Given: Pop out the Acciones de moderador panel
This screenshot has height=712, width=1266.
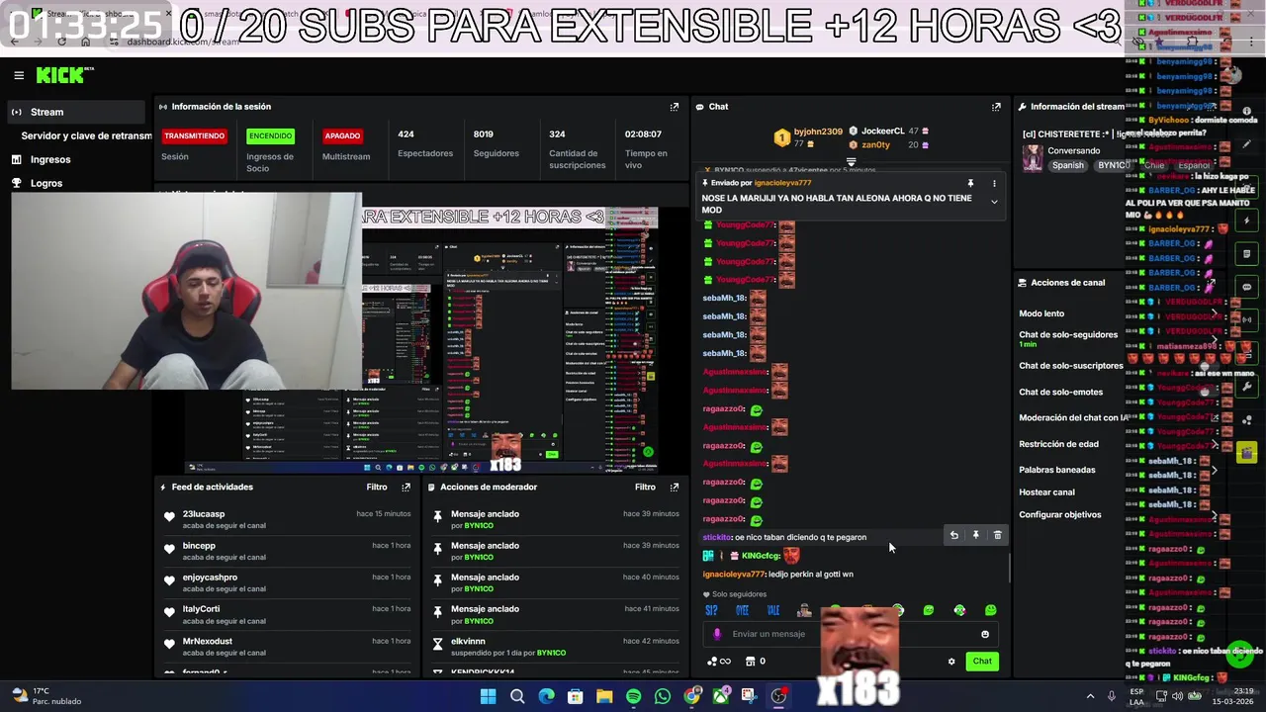Looking at the screenshot, I should pyautogui.click(x=675, y=487).
